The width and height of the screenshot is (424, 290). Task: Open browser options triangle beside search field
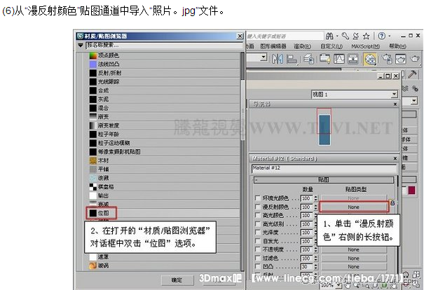pyautogui.click(x=81, y=45)
